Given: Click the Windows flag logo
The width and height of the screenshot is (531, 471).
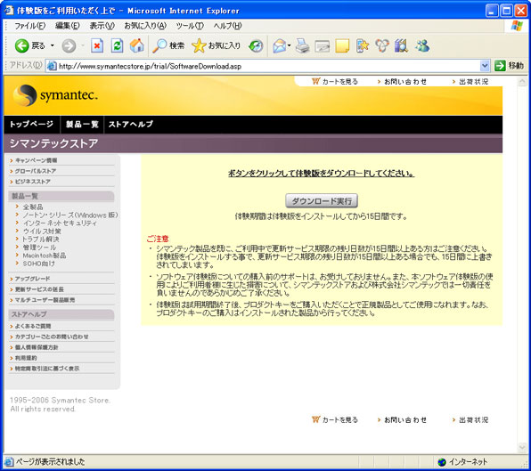Looking at the screenshot, I should click(x=517, y=26).
